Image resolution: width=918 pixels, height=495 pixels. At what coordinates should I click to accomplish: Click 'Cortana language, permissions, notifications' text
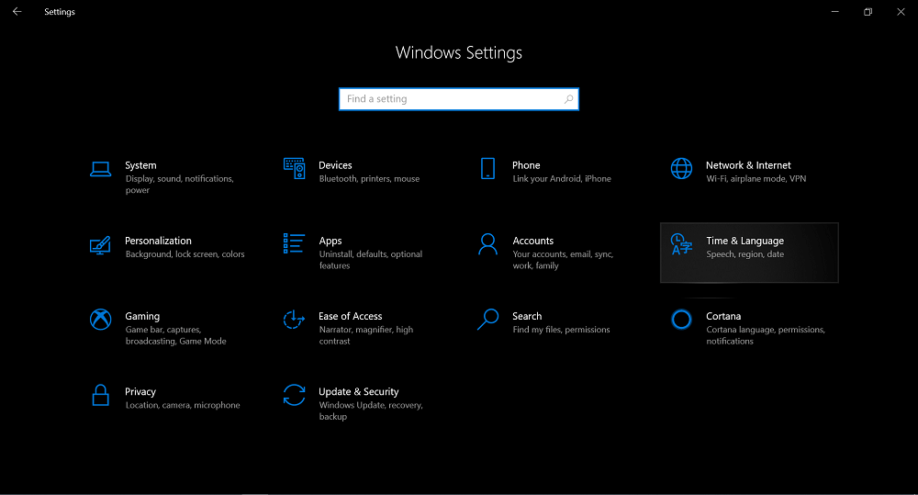coord(766,335)
